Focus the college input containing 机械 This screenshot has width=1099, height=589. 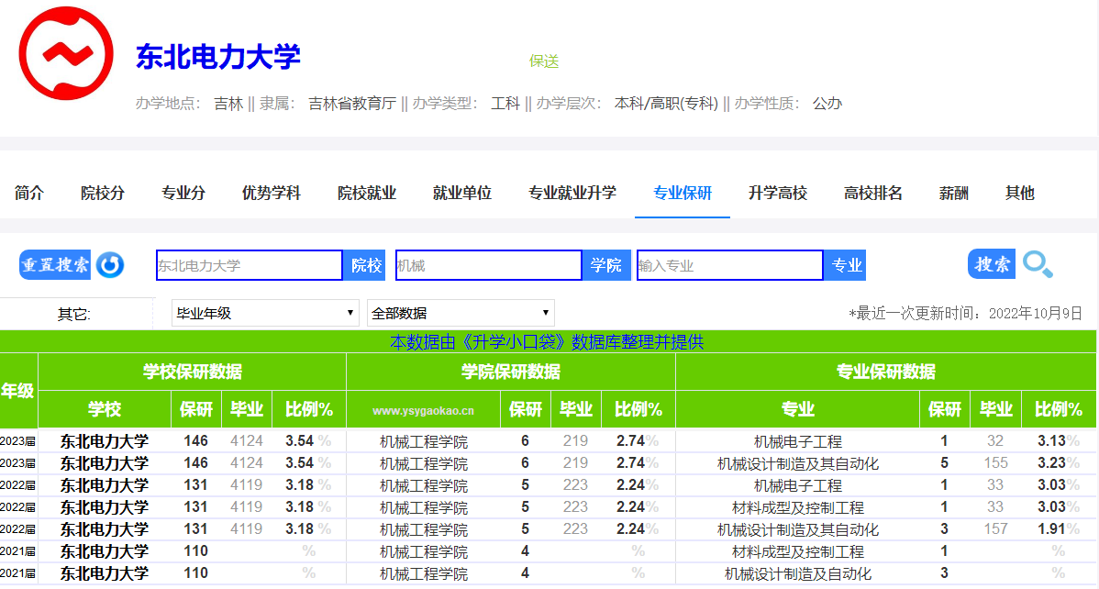489,265
